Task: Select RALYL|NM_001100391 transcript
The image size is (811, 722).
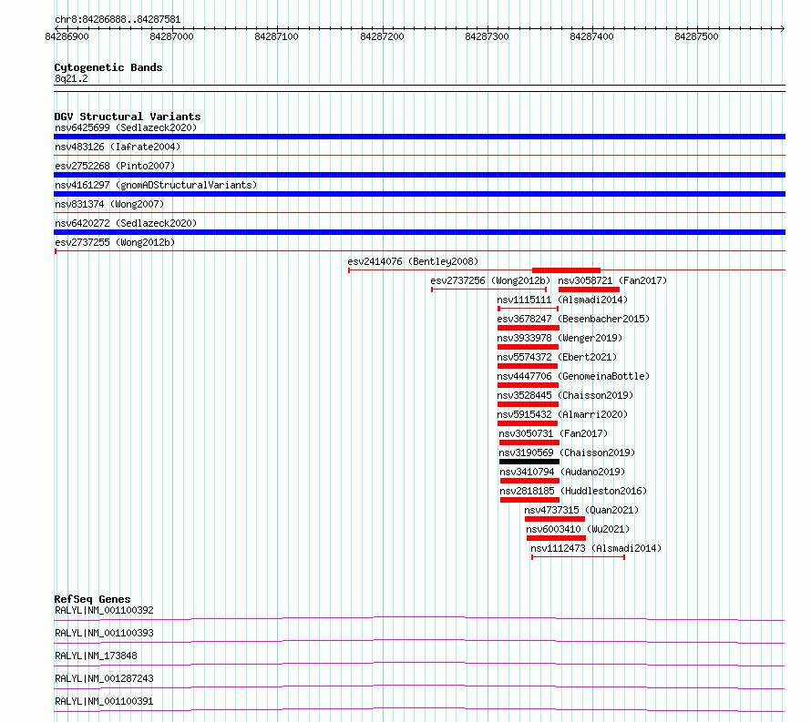Action: pos(104,701)
